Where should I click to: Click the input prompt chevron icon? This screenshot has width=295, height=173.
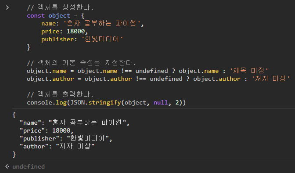tap(7, 7)
